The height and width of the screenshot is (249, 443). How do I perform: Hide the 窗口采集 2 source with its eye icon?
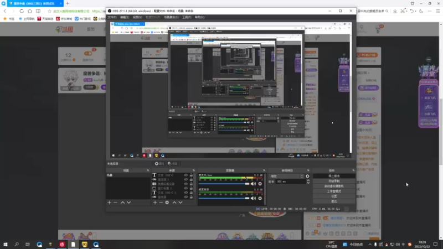[x=186, y=188]
